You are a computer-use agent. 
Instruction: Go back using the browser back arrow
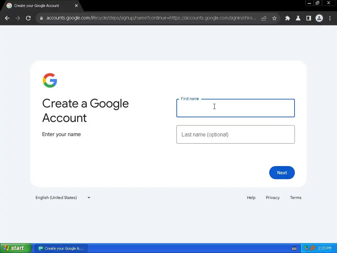point(7,18)
